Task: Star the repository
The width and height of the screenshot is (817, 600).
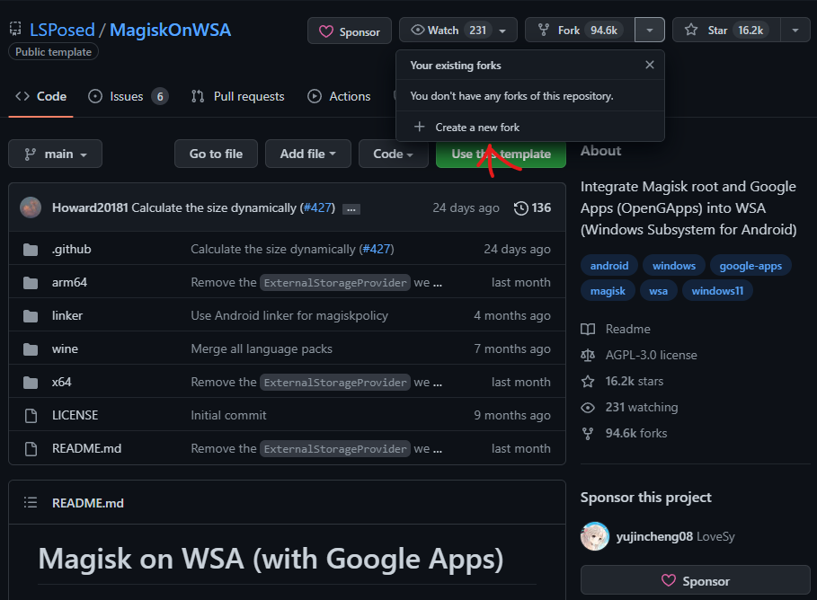Action: 726,31
